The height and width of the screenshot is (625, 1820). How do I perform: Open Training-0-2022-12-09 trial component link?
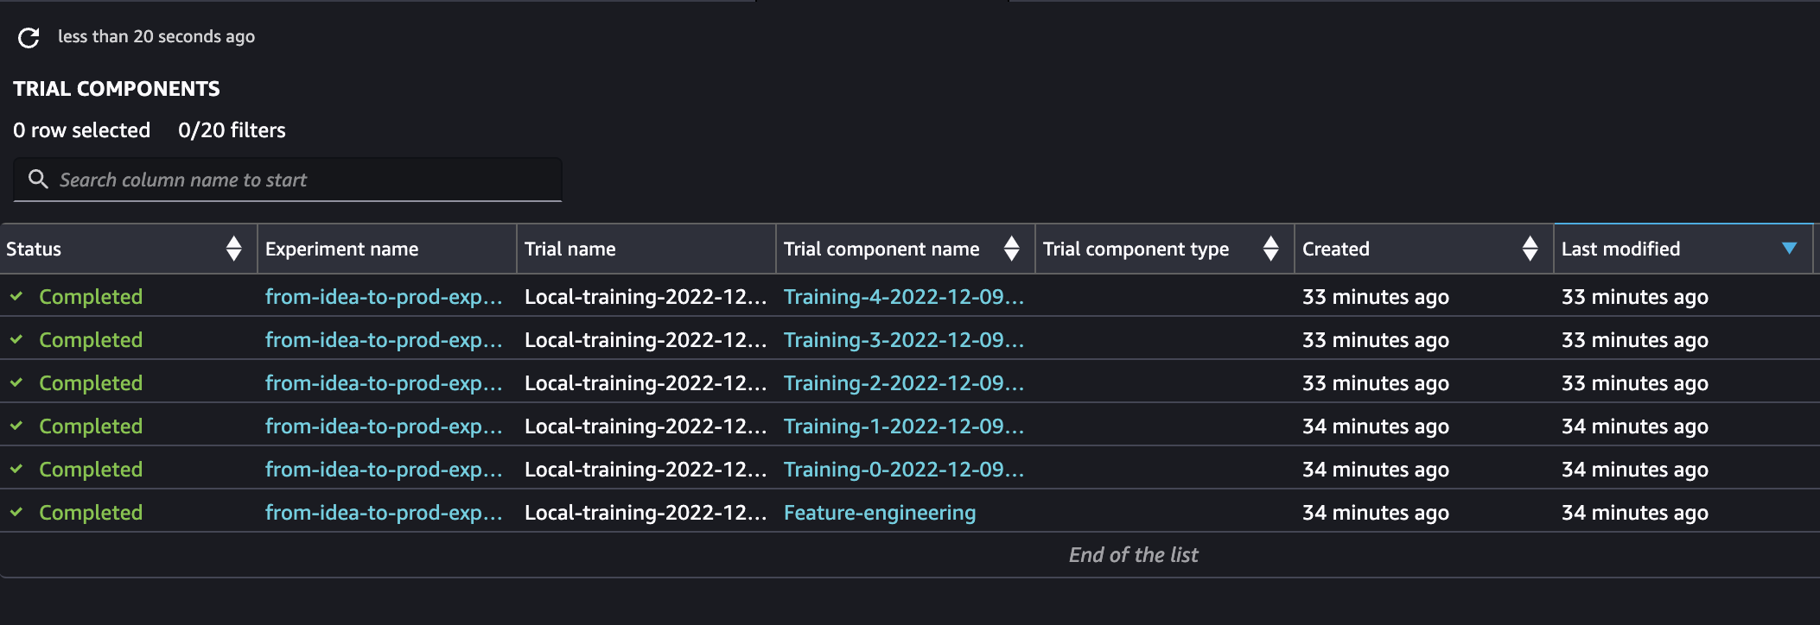click(903, 469)
